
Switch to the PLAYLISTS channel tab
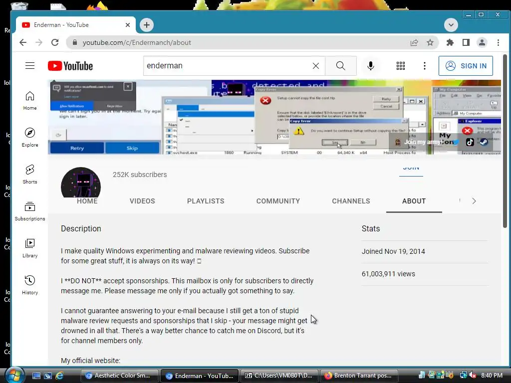[206, 201]
